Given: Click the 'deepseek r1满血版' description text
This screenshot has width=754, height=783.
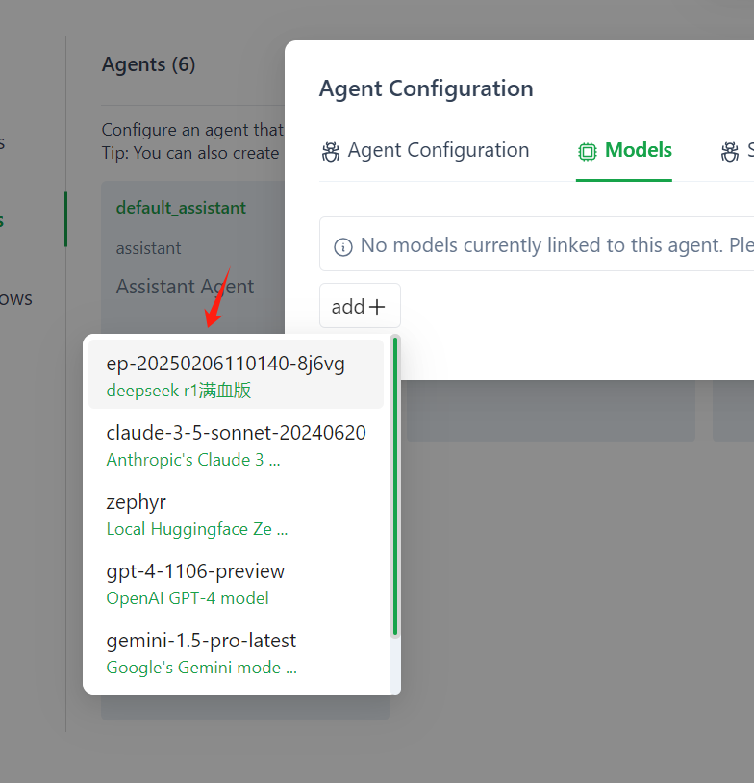Looking at the screenshot, I should 179,391.
